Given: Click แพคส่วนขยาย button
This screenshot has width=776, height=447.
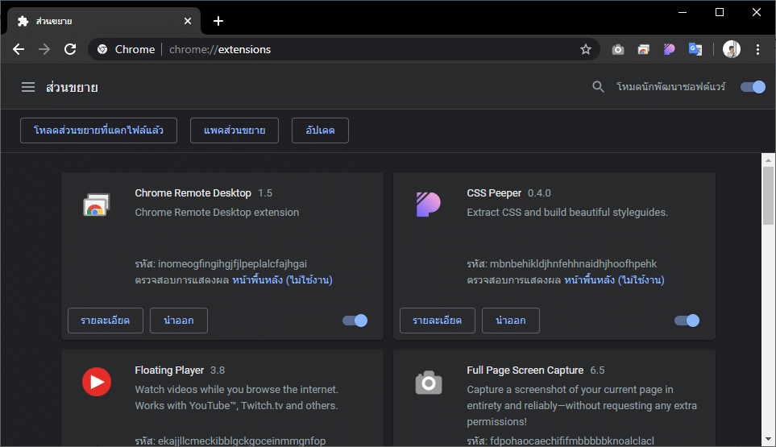Looking at the screenshot, I should click(234, 130).
